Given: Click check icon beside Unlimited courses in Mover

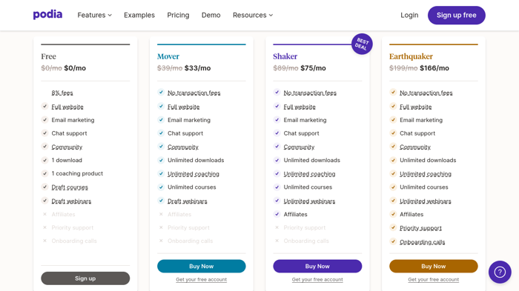Looking at the screenshot, I should [x=161, y=187].
